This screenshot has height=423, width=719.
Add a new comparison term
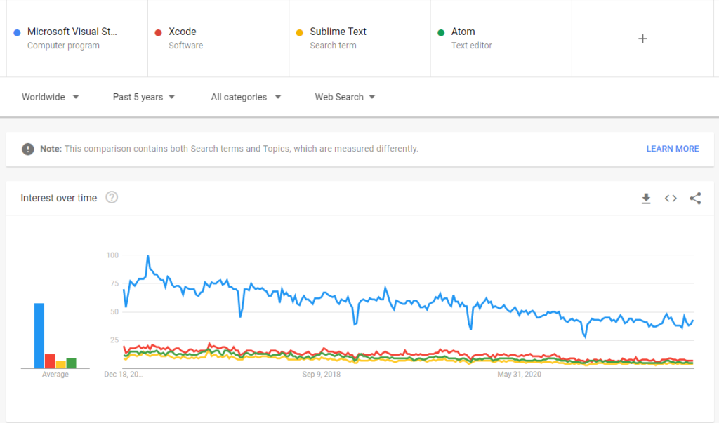pyautogui.click(x=642, y=39)
